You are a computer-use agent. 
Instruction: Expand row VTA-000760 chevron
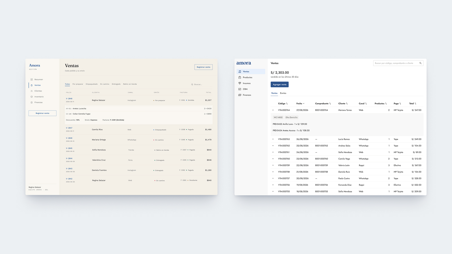pos(273,159)
